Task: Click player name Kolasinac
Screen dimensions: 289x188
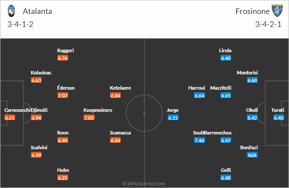Action: click(x=42, y=73)
